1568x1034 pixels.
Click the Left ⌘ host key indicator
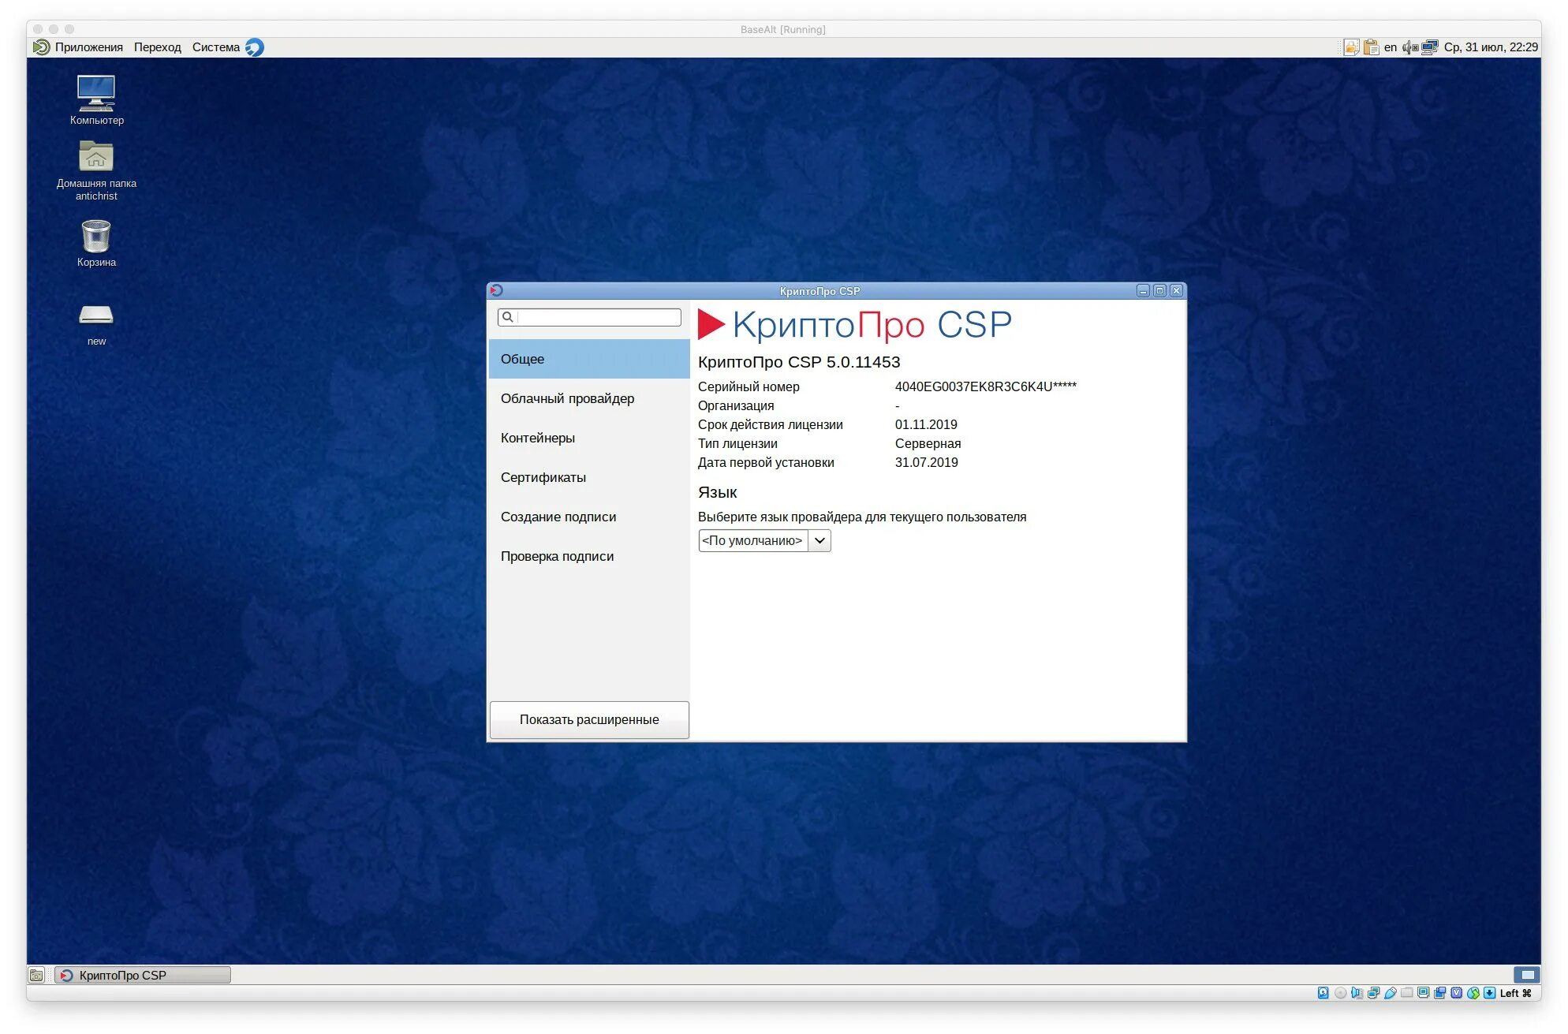click(x=1515, y=993)
